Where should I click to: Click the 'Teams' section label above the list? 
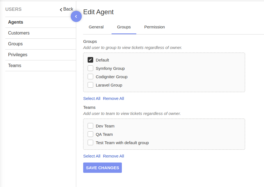coord(89,107)
